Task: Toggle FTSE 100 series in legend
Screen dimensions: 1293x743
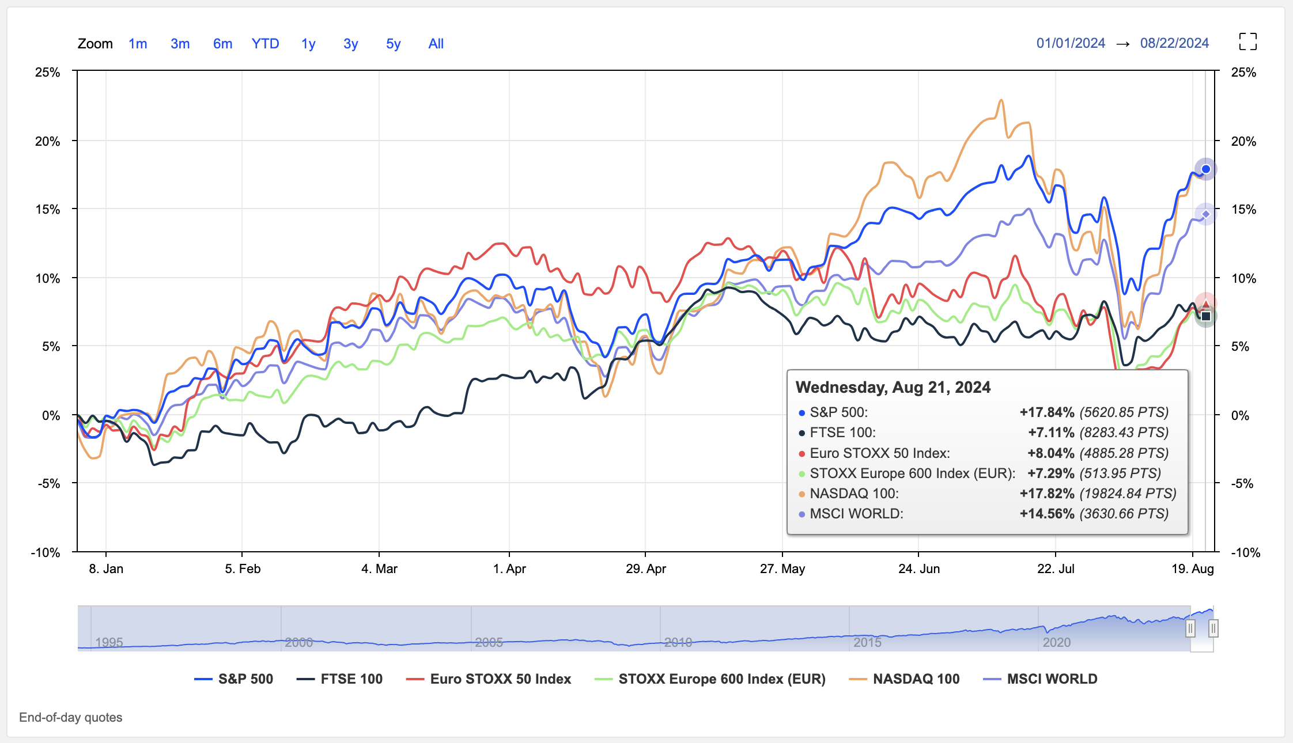Action: (340, 679)
